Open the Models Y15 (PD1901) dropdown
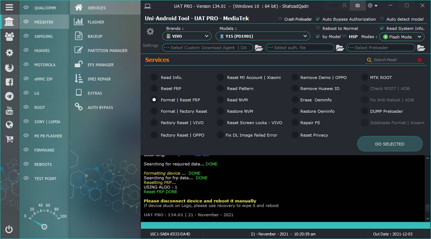This screenshot has width=431, height=239. coord(263,36)
